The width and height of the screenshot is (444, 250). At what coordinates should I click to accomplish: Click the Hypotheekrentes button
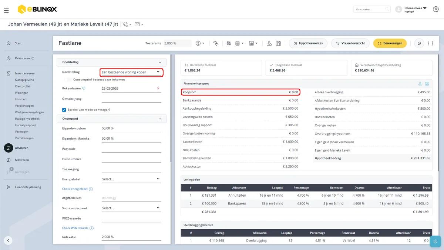tap(308, 43)
